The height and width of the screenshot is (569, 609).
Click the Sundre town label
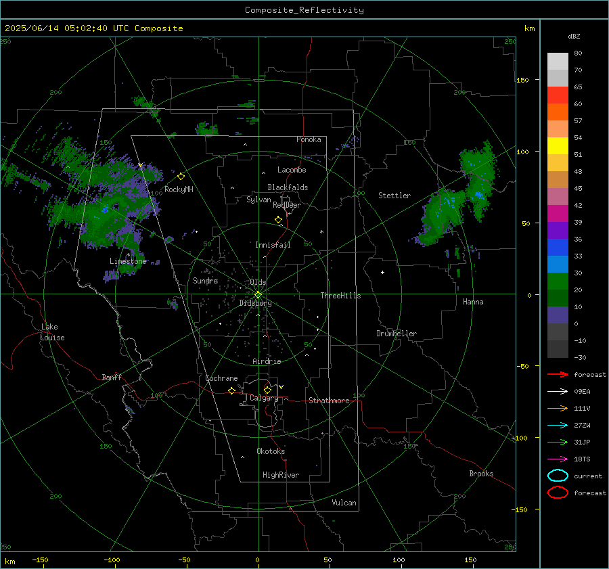[x=206, y=281]
